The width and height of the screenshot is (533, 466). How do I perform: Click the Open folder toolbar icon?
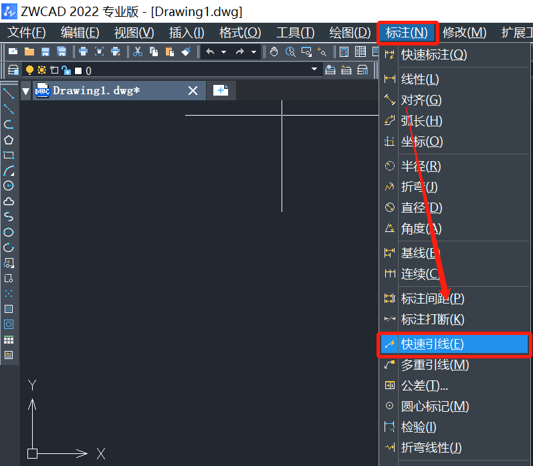[29, 51]
